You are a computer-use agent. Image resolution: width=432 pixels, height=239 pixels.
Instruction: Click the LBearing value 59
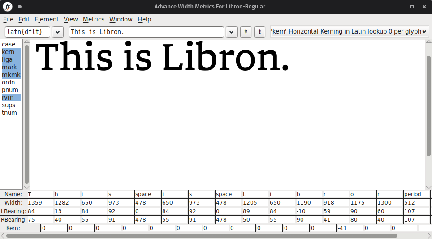pyautogui.click(x=336, y=211)
